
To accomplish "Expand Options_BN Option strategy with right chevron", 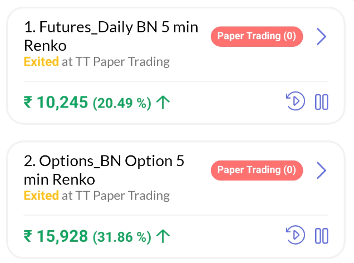I will click(321, 171).
